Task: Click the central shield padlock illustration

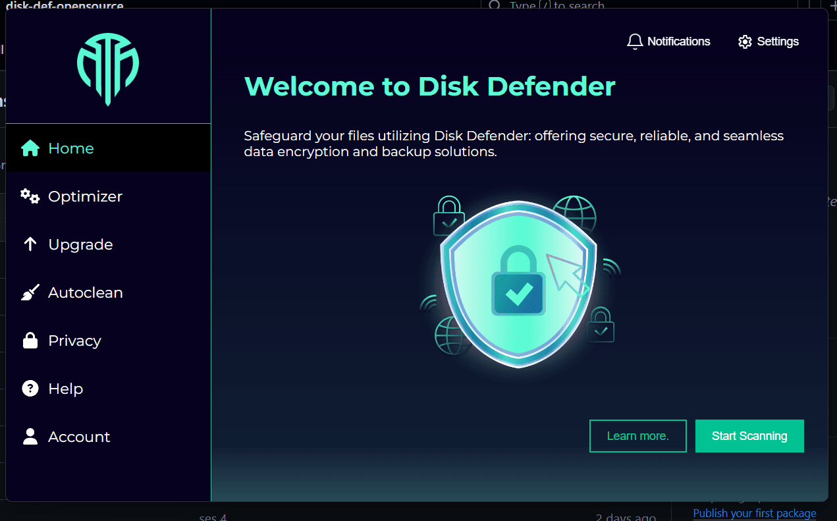Action: pyautogui.click(x=518, y=283)
